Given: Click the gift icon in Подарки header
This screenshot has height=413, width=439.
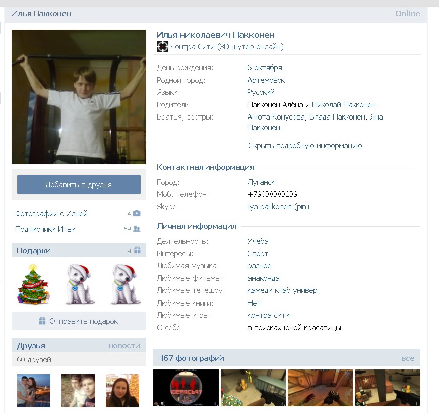Looking at the screenshot, I should click(x=137, y=250).
